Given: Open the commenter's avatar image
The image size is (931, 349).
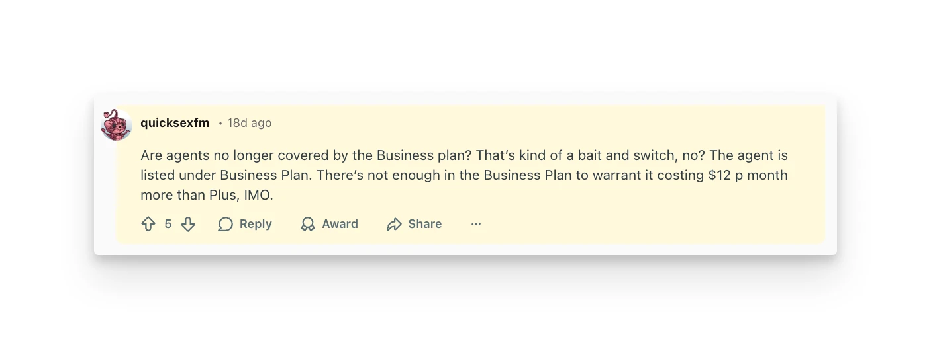Looking at the screenshot, I should (x=117, y=124).
